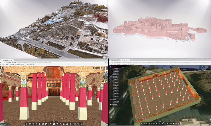Select the first flag tool in left toolbar

tap(30, 124)
